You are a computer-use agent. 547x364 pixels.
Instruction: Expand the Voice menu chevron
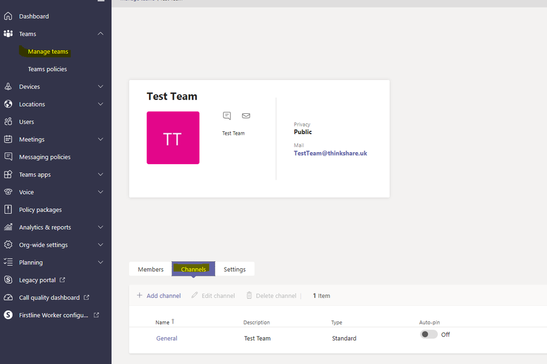(100, 192)
